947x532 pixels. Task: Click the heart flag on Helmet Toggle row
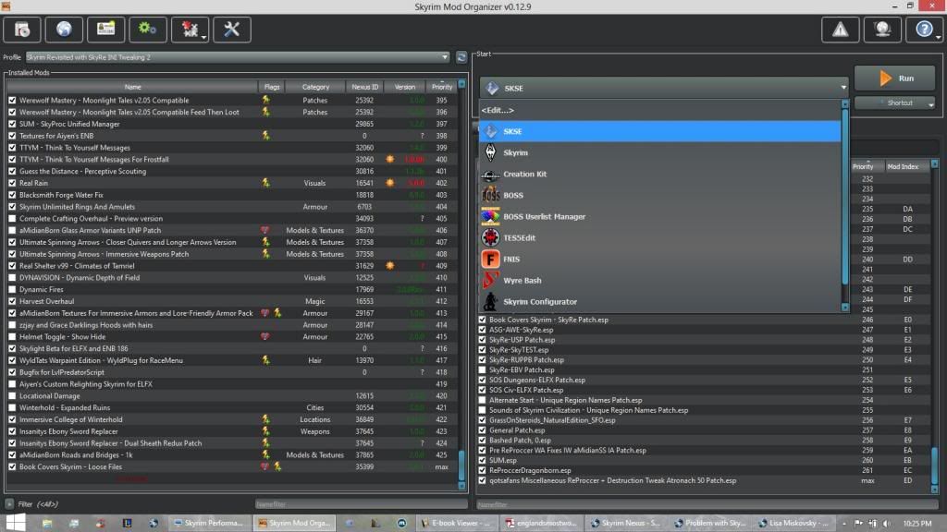pos(264,336)
